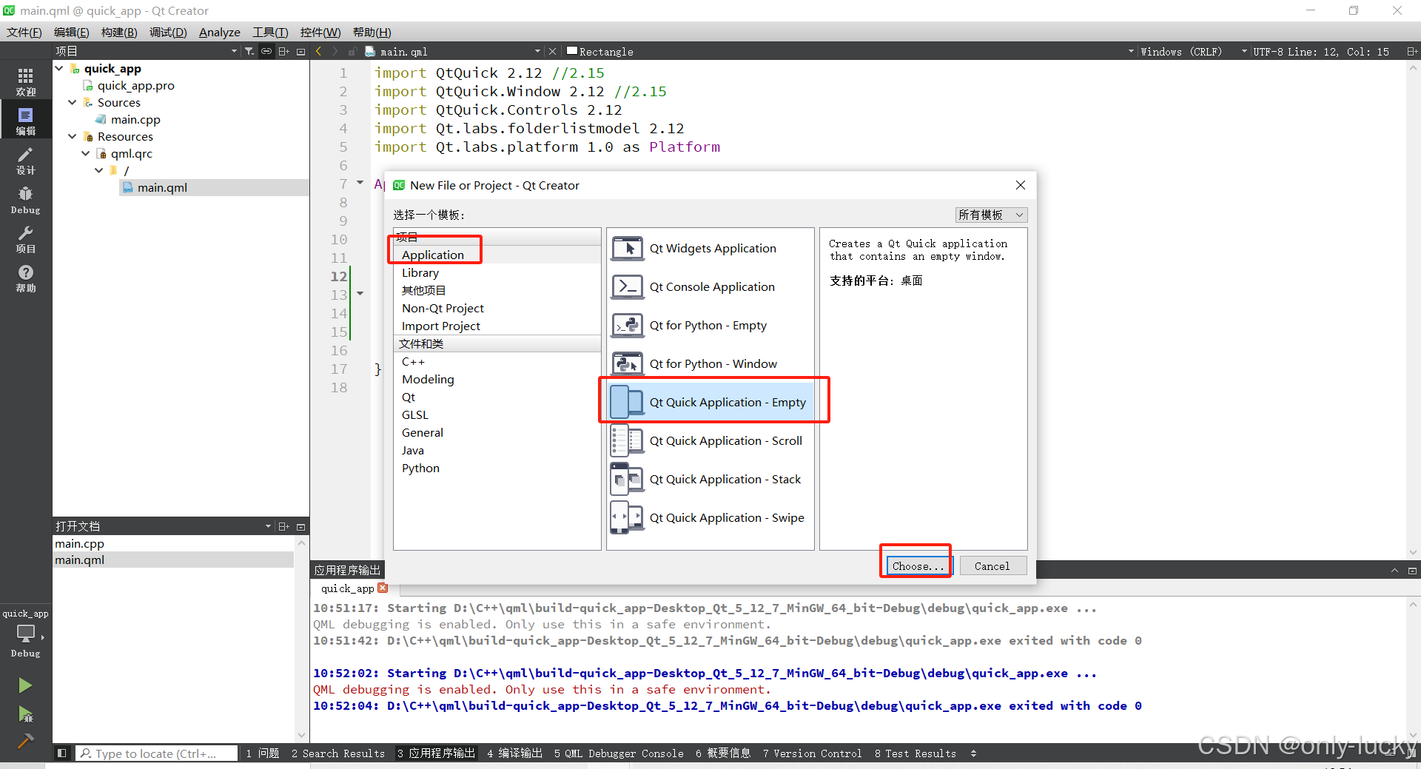Open the 工具(T) menu
1421x769 pixels.
270,32
